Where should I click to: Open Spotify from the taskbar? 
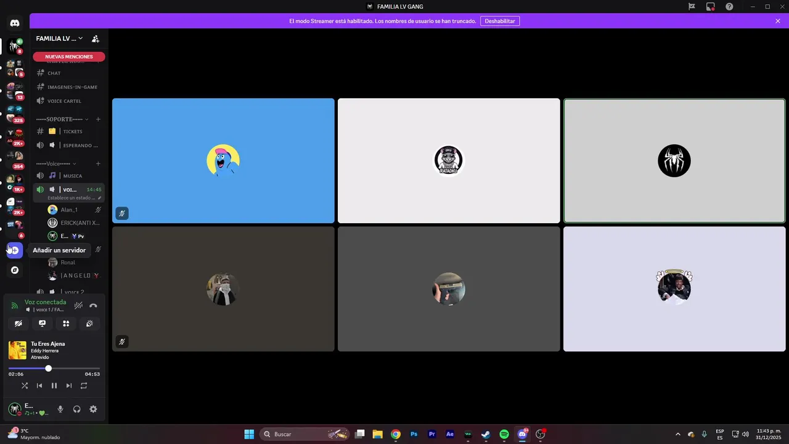point(504,434)
